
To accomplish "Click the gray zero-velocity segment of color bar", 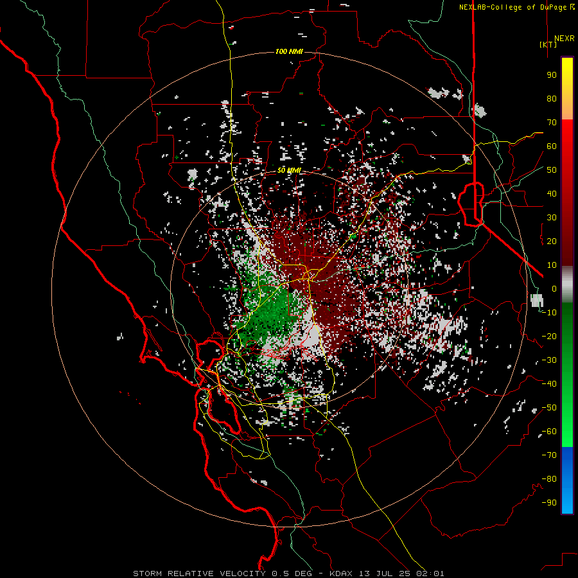I will [567, 285].
